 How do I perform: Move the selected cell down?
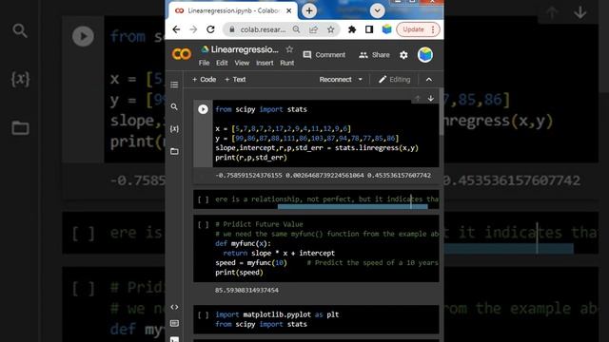(x=431, y=99)
